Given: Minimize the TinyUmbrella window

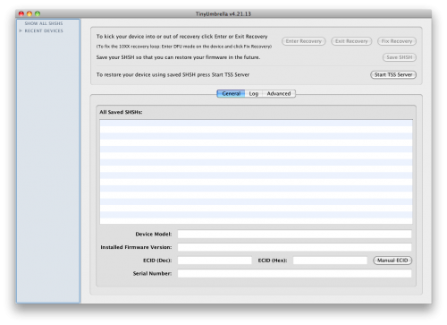Looking at the screenshot, I should tap(30, 13).
